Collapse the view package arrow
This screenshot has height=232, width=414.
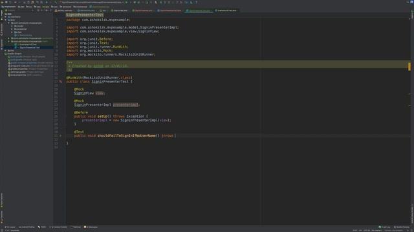tap(12, 32)
